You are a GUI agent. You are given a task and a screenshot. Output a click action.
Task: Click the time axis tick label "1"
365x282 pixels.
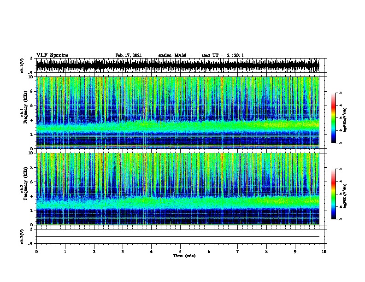[x=65, y=252]
